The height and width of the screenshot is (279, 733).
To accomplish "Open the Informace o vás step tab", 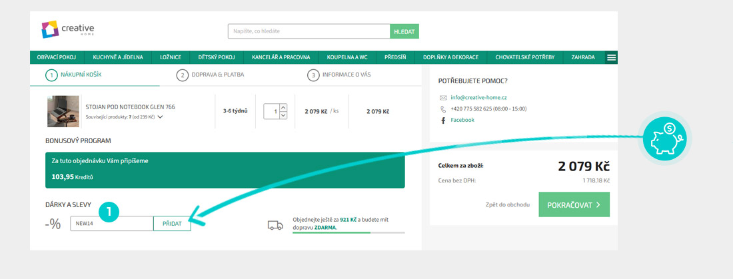I will point(339,75).
